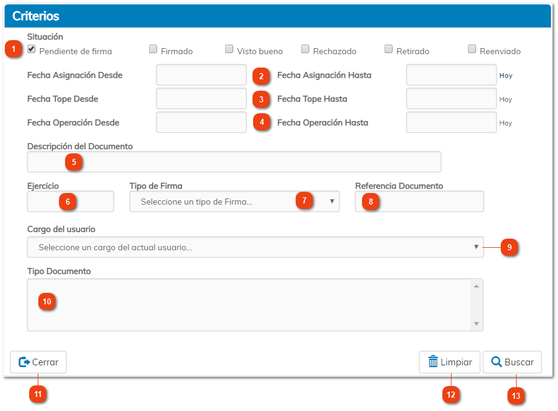Enable the Firmado checkbox

[153, 49]
